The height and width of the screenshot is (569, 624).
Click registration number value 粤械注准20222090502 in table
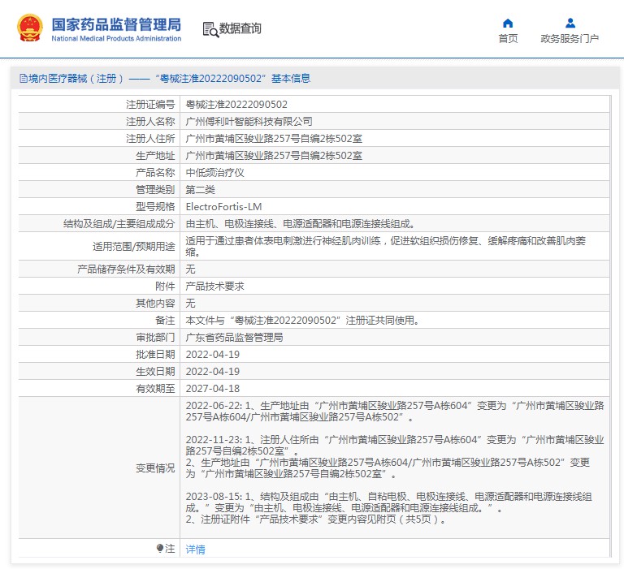[236, 105]
